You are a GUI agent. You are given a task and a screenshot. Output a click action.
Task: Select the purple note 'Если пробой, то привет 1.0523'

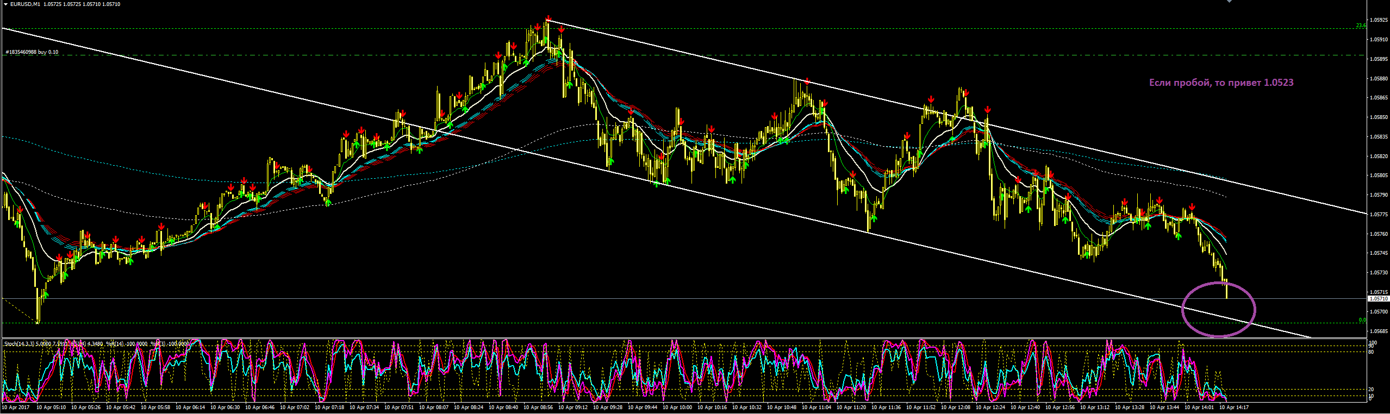click(x=1221, y=83)
